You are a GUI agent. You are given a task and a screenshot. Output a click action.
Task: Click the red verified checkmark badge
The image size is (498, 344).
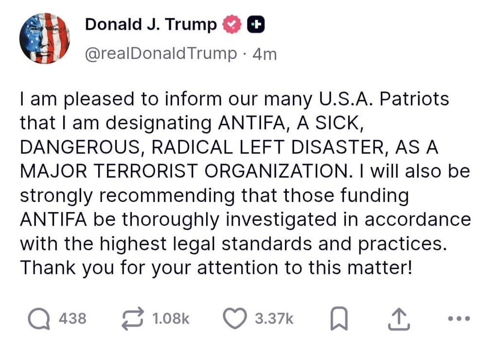click(x=232, y=24)
